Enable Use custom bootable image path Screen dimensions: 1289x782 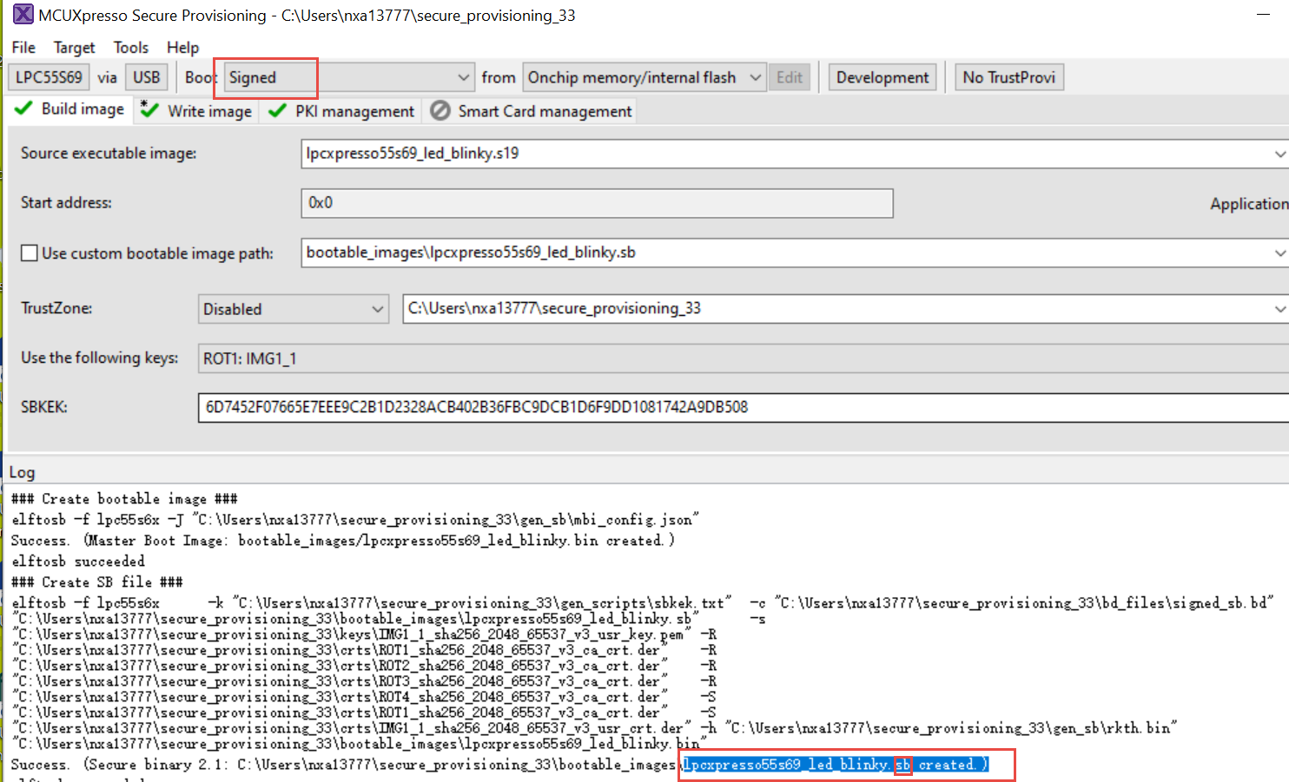(30, 253)
